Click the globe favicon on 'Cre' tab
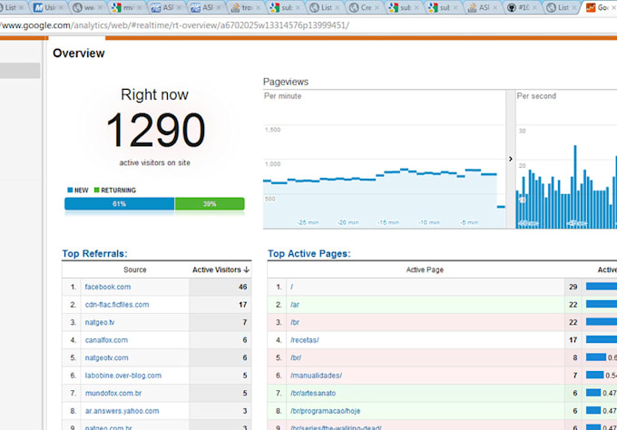 (354, 7)
